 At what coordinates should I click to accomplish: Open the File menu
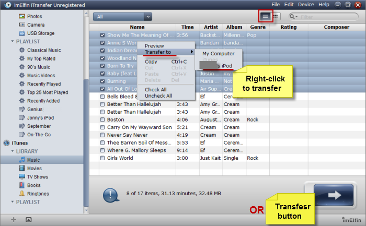[276, 4]
